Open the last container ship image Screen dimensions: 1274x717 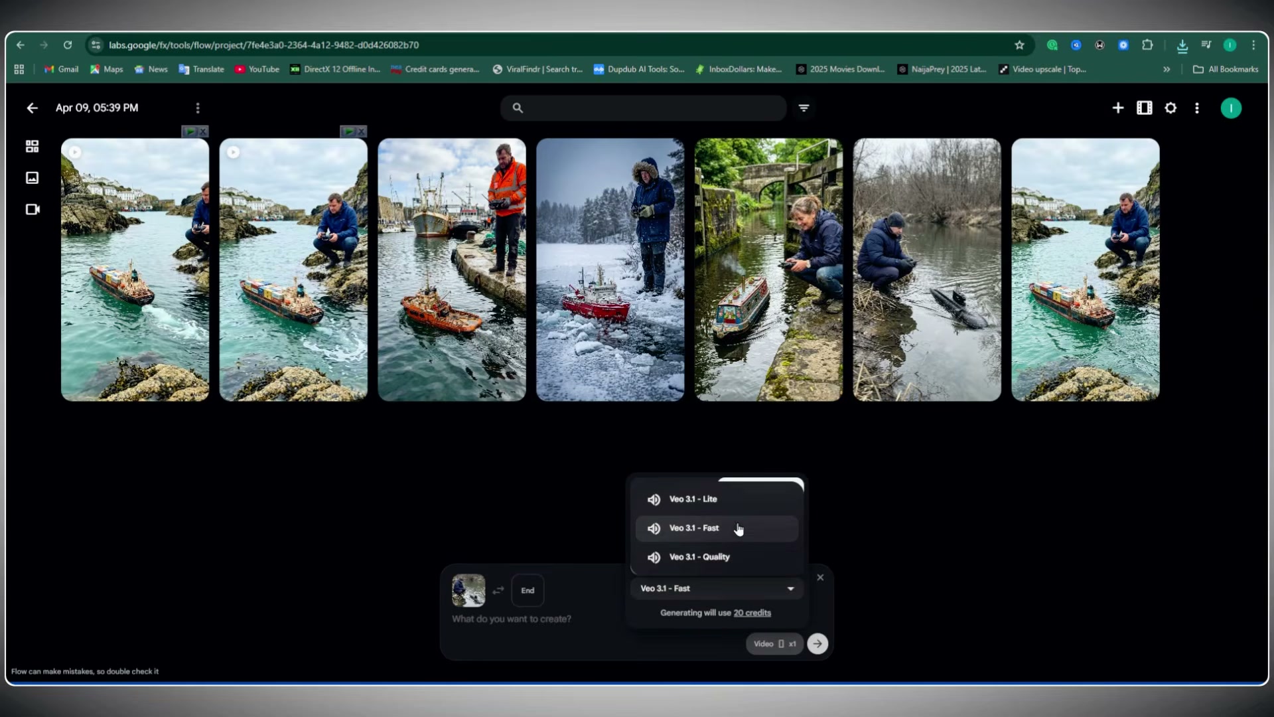1086,270
